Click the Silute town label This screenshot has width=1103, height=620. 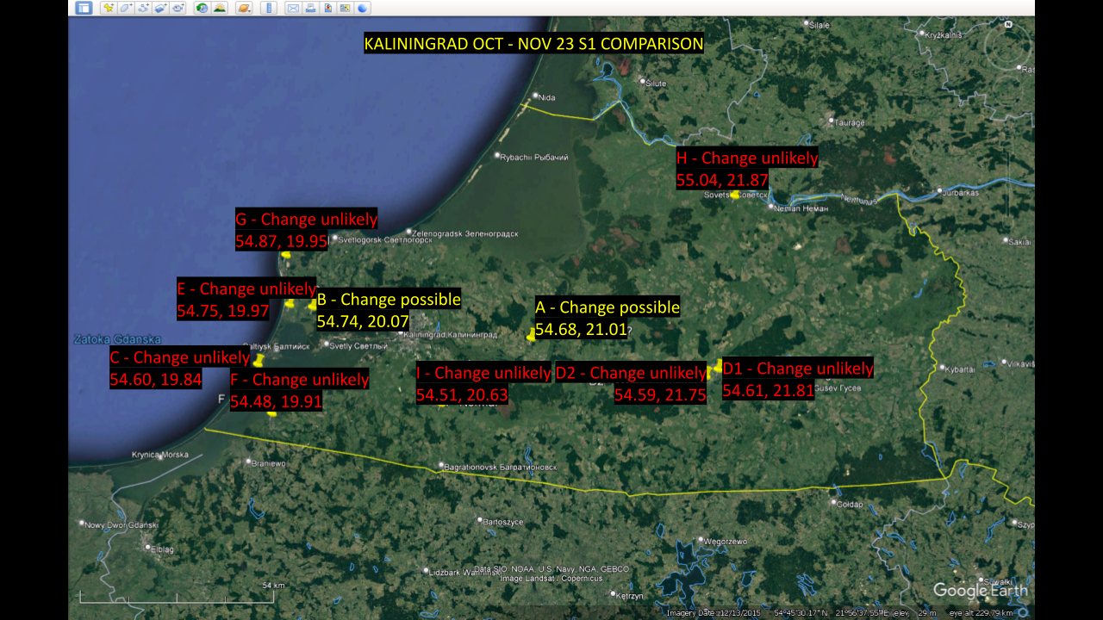[656, 83]
